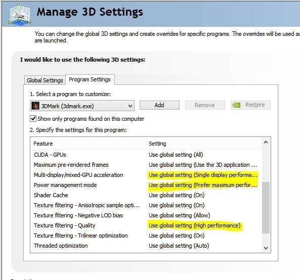This screenshot has height=280, width=300.
Task: Click the Add button
Action: click(159, 105)
